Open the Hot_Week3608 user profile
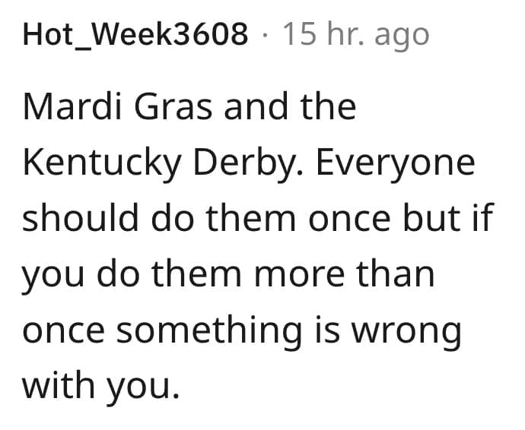 coord(136,34)
